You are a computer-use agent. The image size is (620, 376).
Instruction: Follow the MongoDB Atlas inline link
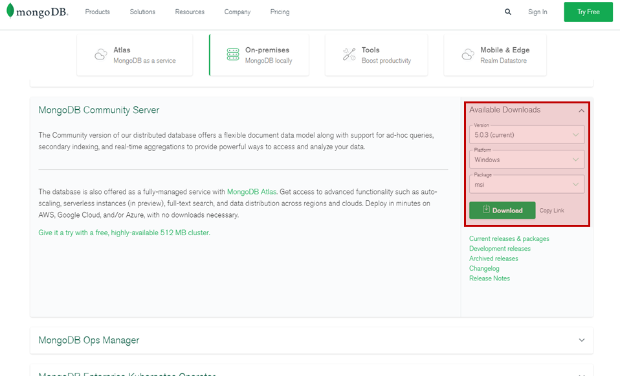click(252, 192)
